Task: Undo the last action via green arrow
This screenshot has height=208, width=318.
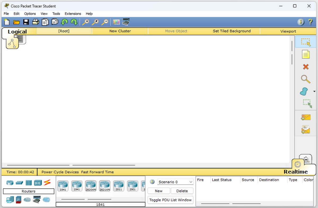Action: tap(64, 22)
